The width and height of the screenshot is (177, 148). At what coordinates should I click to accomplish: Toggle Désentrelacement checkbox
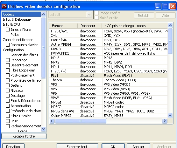pos(8,65)
